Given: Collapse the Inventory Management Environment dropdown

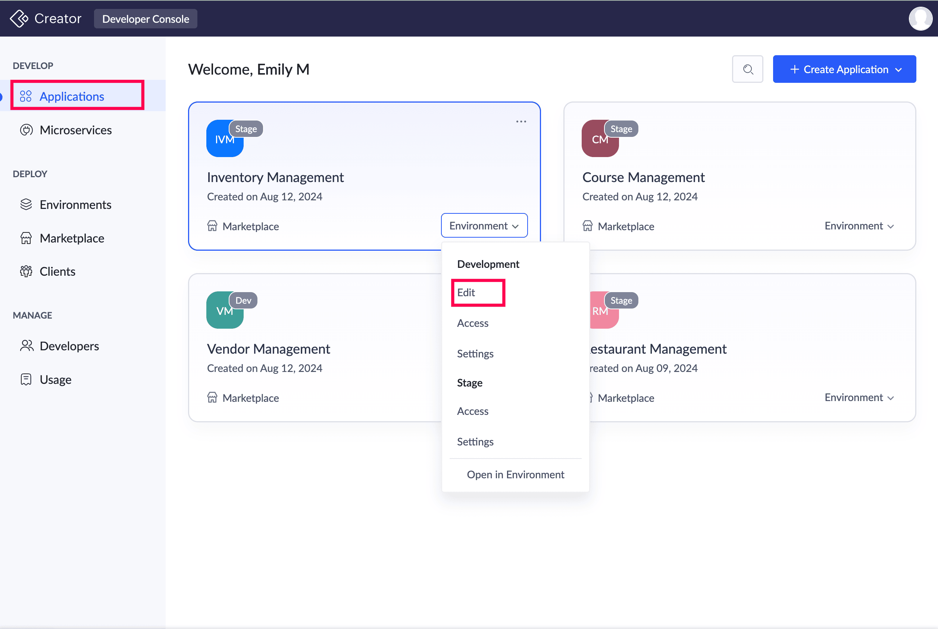Looking at the screenshot, I should pos(484,226).
